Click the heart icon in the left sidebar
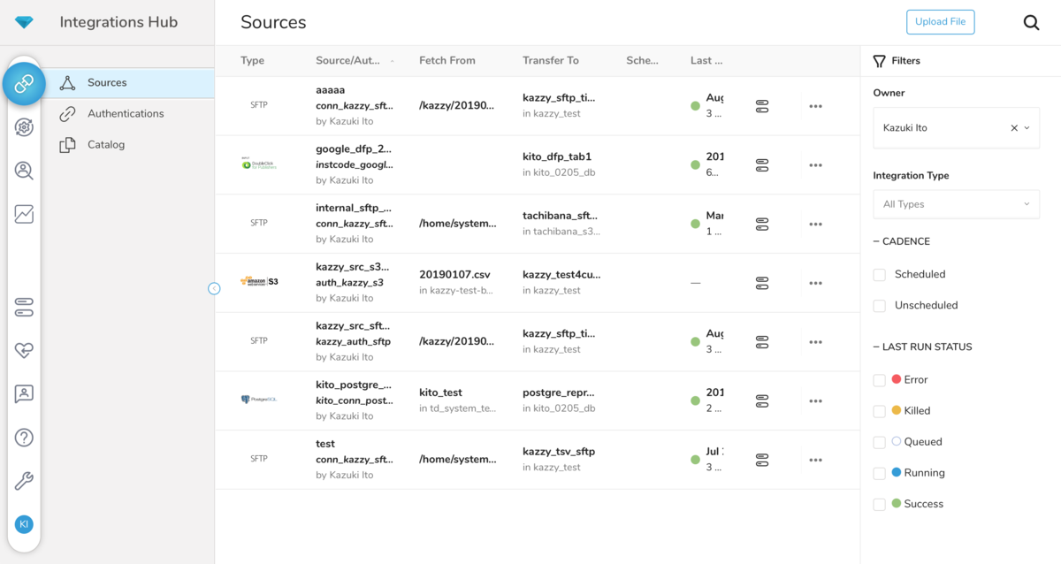Image resolution: width=1061 pixels, height=564 pixels. [24, 350]
